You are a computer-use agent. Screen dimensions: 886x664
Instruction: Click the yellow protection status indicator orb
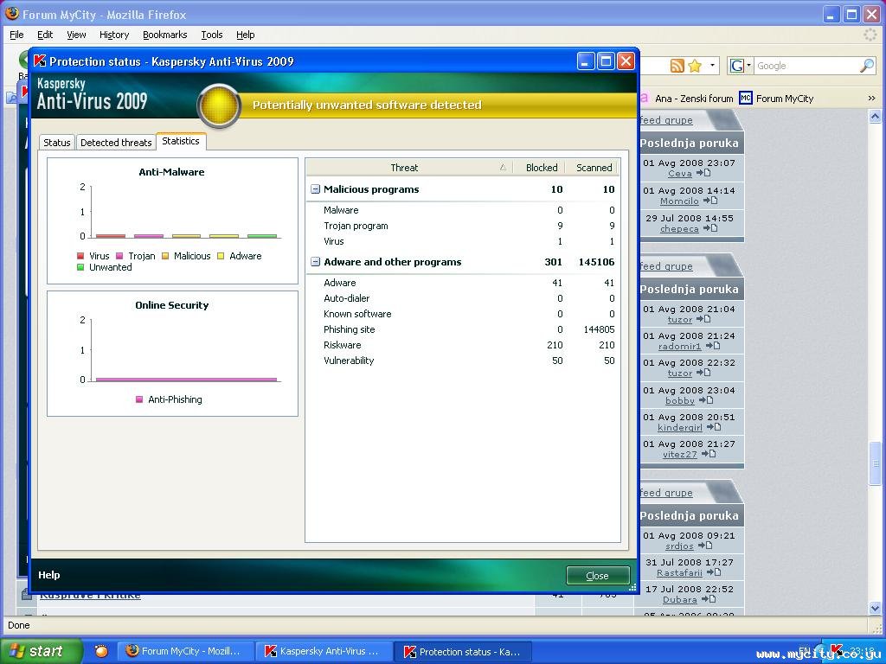(x=219, y=105)
